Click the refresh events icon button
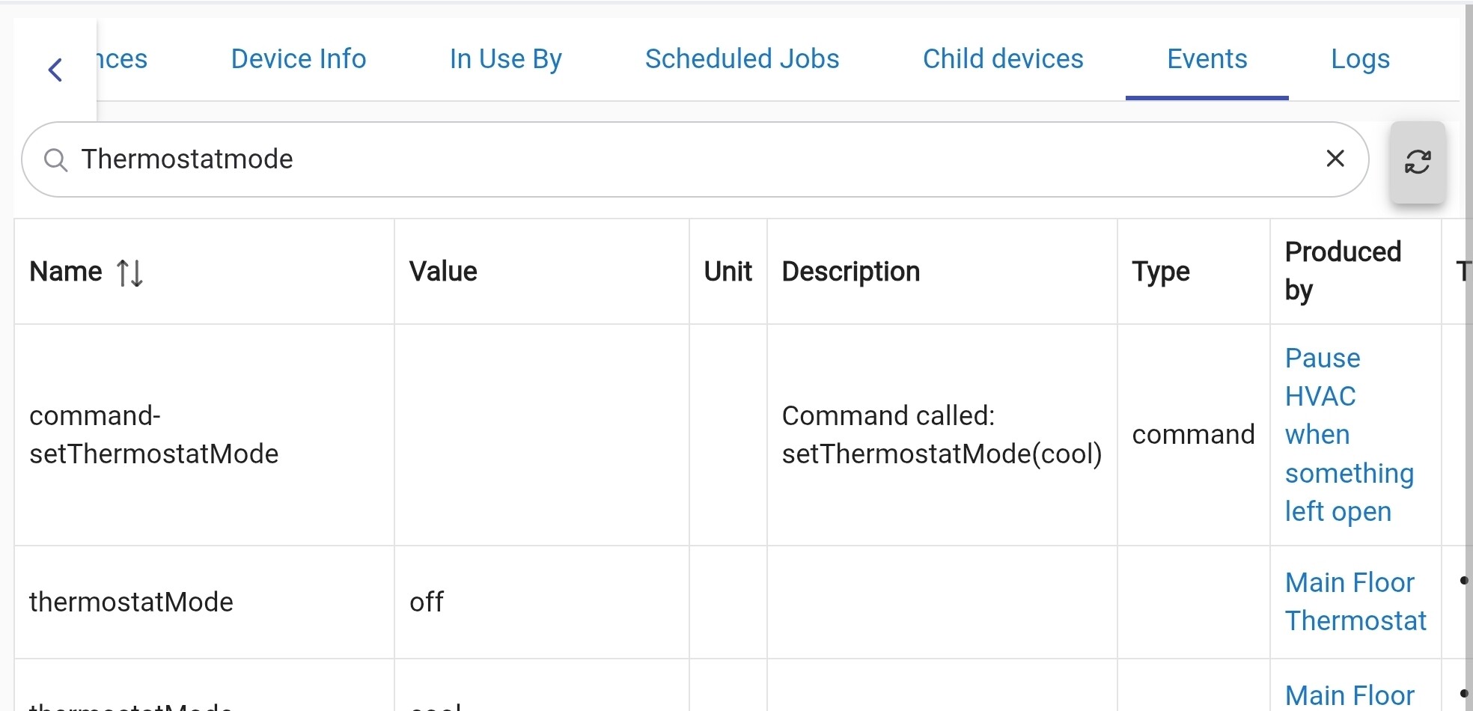The width and height of the screenshot is (1473, 711). click(1418, 162)
